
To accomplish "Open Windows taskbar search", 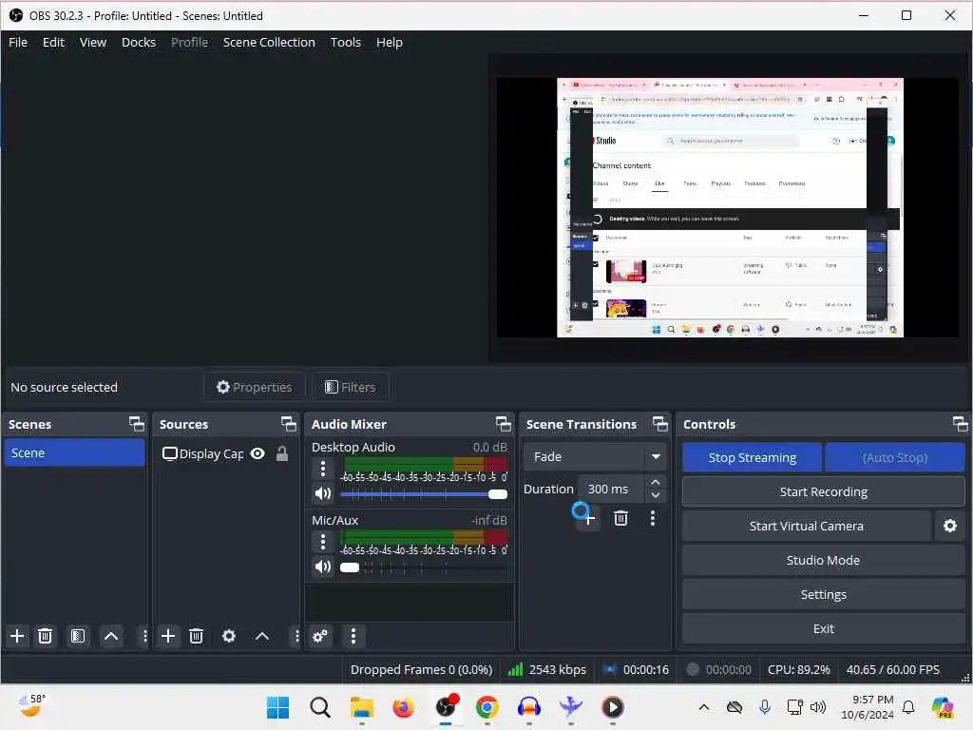I will (320, 707).
